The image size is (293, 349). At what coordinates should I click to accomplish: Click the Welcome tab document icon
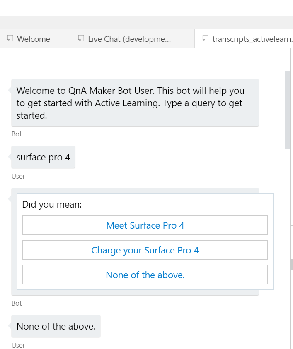[10, 38]
